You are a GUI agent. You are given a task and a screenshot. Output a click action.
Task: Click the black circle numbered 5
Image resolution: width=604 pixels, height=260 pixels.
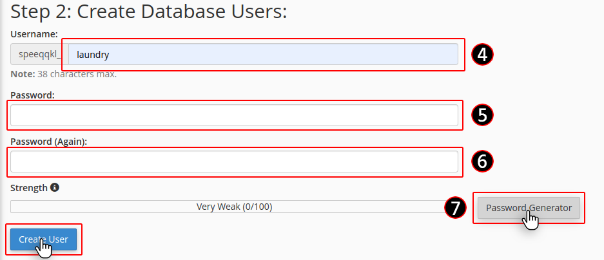pos(482,115)
